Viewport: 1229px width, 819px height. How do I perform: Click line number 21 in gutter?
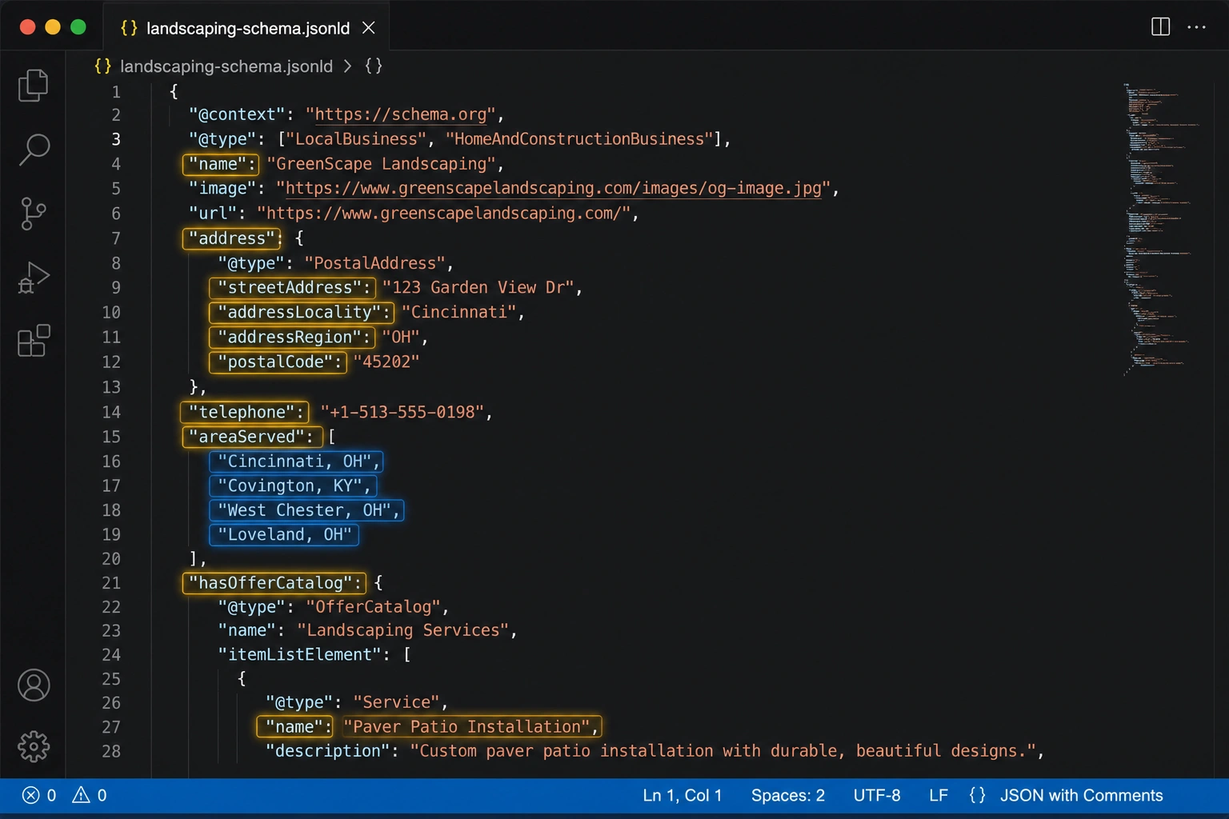pyautogui.click(x=111, y=583)
